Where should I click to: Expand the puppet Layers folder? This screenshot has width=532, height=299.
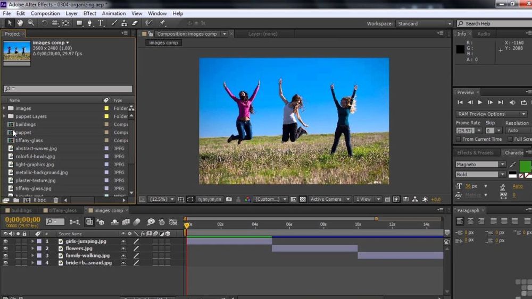tap(4, 116)
